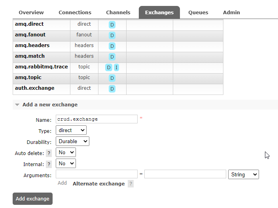This screenshot has height=208, width=278.
Task: Click the I badge for amq.rabbitmq.trace
Action: (116, 68)
